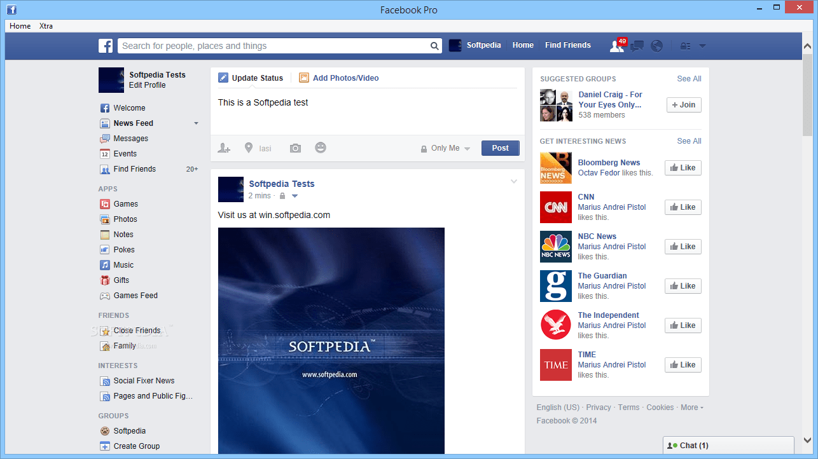Open the Xtra menu
The image size is (818, 459).
point(46,26)
